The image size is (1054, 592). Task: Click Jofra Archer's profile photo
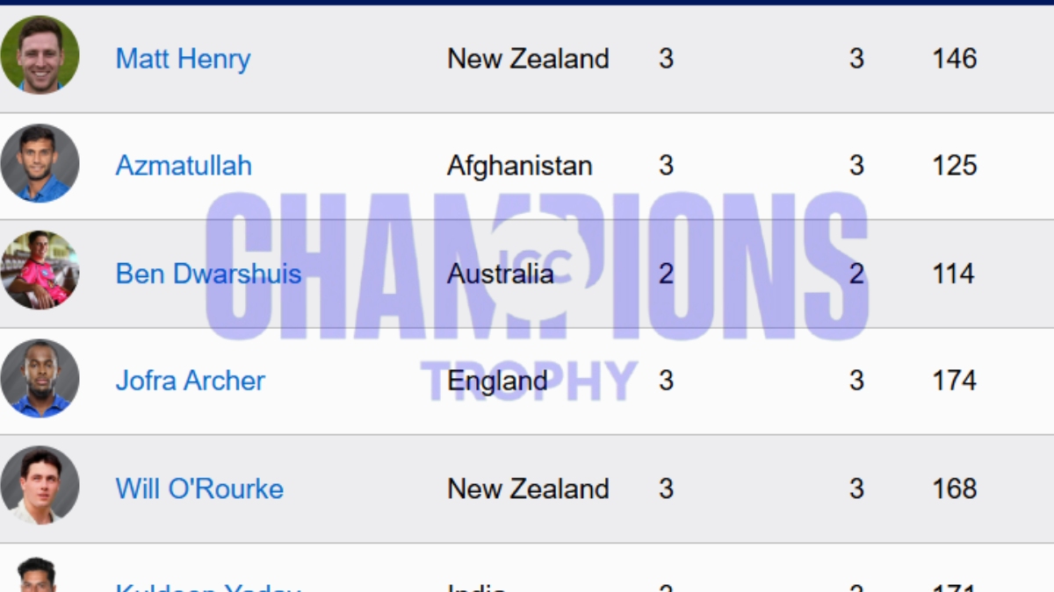click(x=40, y=378)
